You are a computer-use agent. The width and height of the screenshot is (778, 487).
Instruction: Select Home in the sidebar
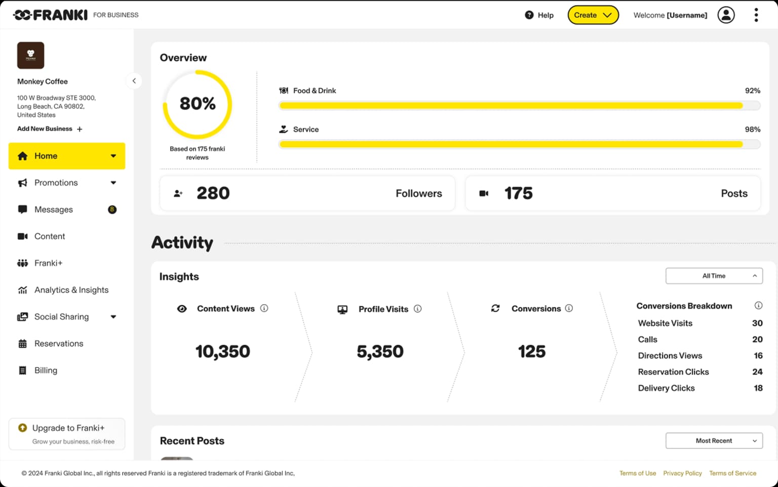click(x=46, y=156)
